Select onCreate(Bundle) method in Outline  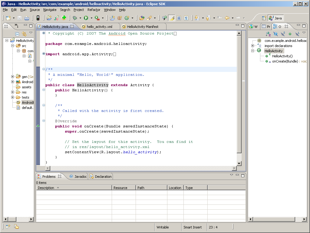coord(285,61)
